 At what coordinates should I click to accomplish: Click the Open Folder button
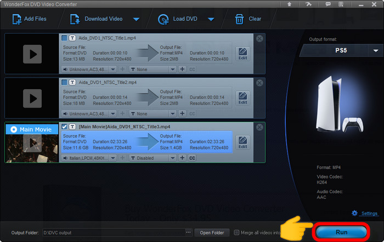click(211, 233)
